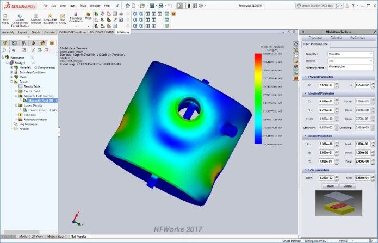Click the magnetic field color legend bar
The height and width of the screenshot is (243, 378).
(258, 99)
